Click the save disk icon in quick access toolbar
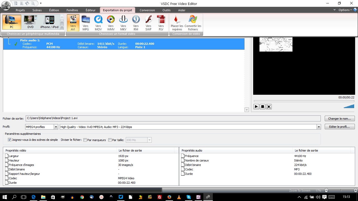 (27, 3)
